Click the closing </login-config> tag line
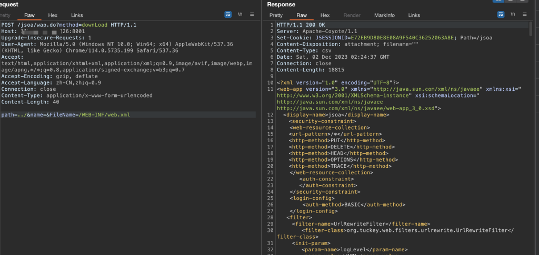Screen dimensions: 539x255 314,211
